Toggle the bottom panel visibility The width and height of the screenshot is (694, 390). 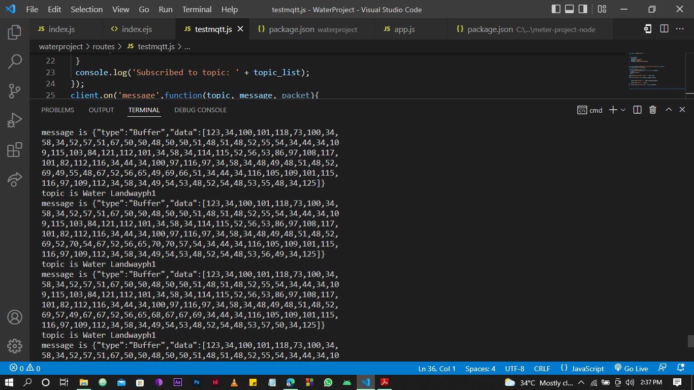570,9
